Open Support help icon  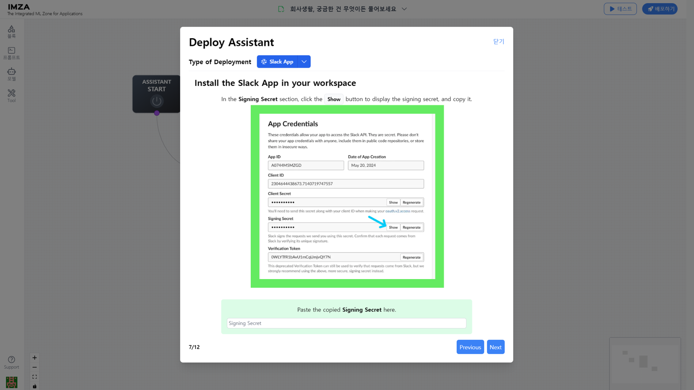tap(12, 362)
